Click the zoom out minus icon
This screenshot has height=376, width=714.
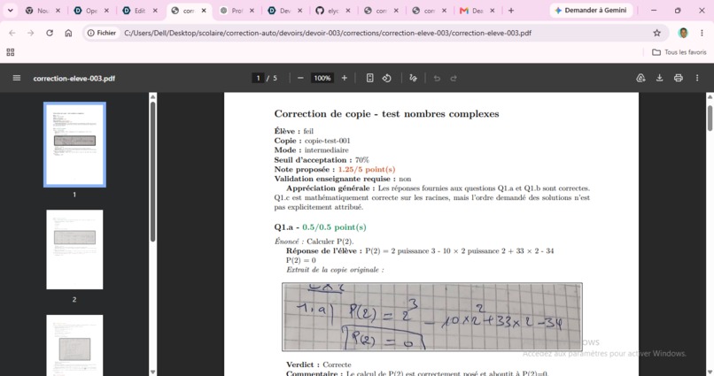(x=300, y=78)
